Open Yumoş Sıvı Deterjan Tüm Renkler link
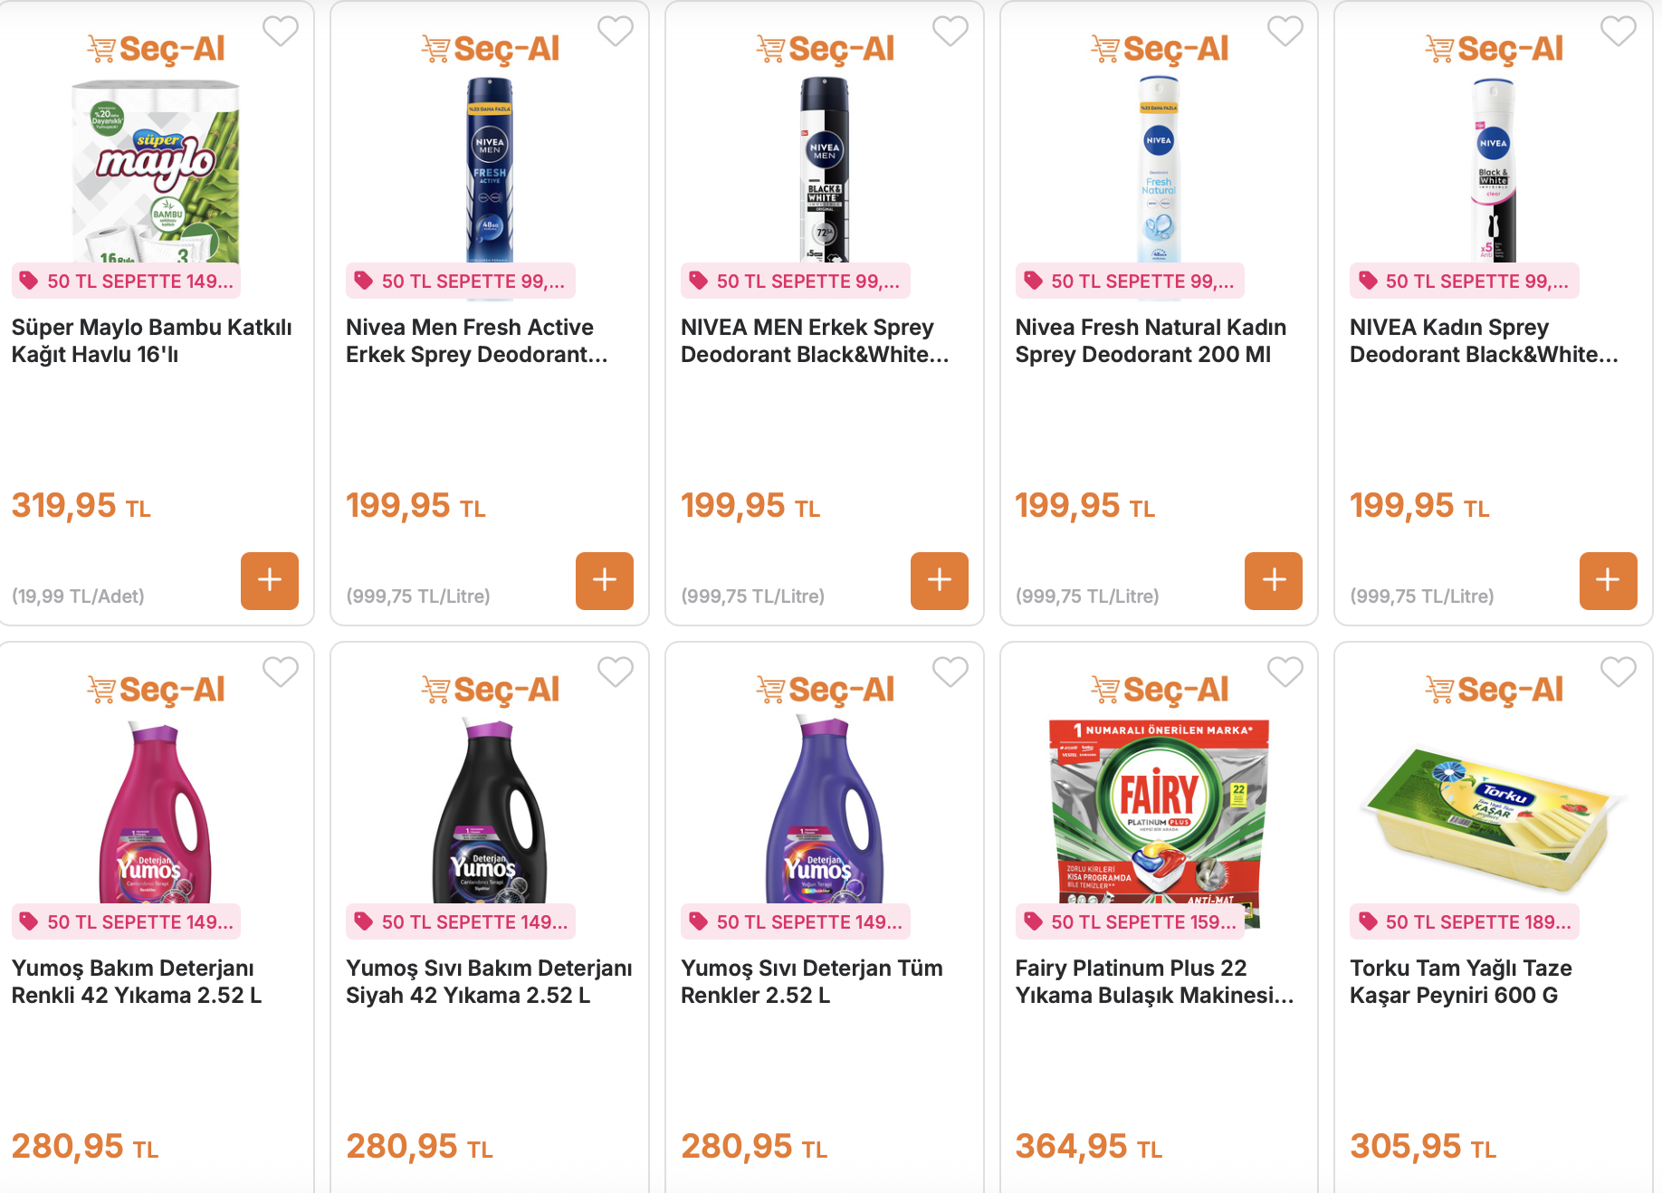This screenshot has height=1193, width=1662. (x=811, y=982)
